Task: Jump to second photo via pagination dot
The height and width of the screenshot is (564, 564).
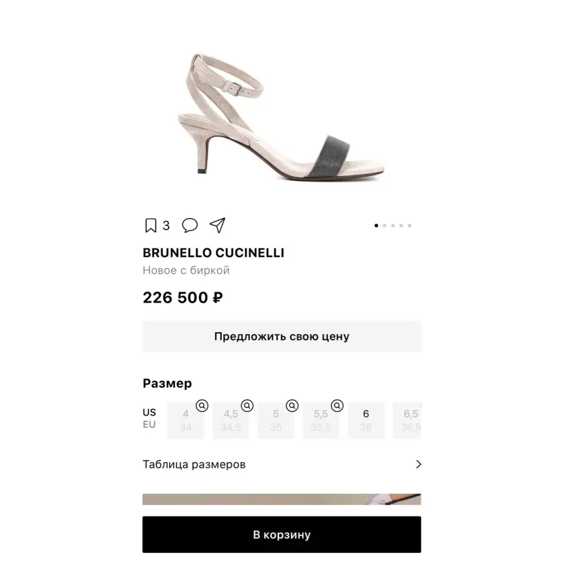Action: point(384,225)
